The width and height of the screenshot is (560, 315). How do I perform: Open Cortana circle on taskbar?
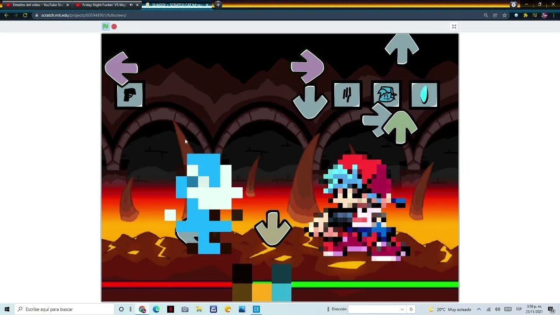tap(121, 309)
